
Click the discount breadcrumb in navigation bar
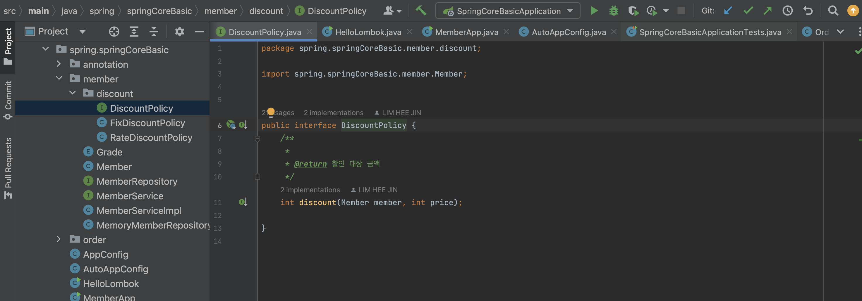(x=266, y=11)
